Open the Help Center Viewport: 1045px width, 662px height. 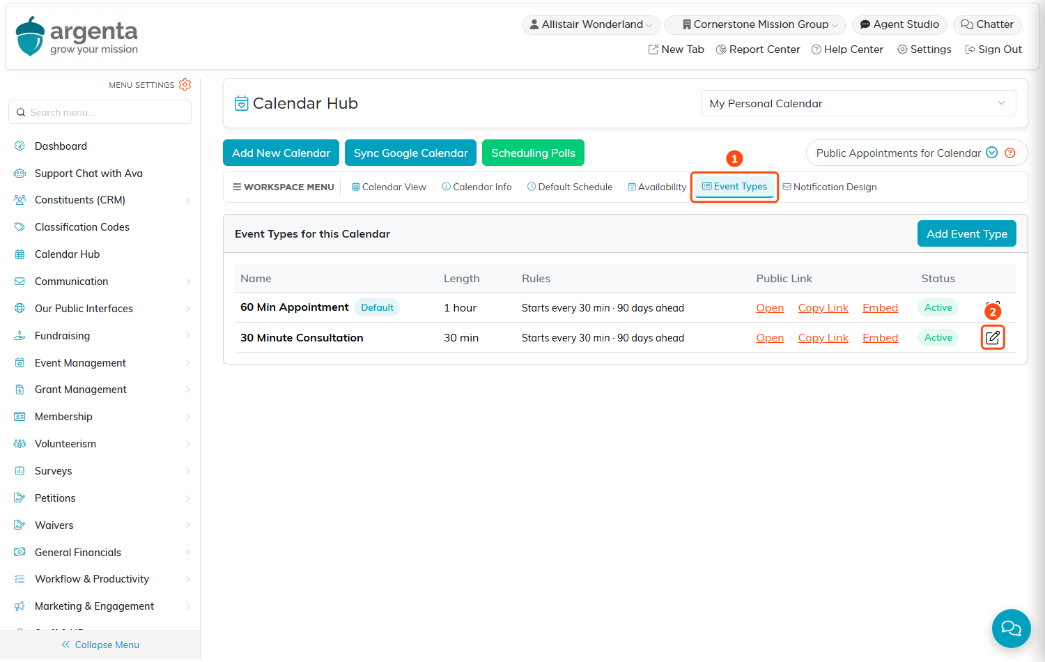point(847,49)
